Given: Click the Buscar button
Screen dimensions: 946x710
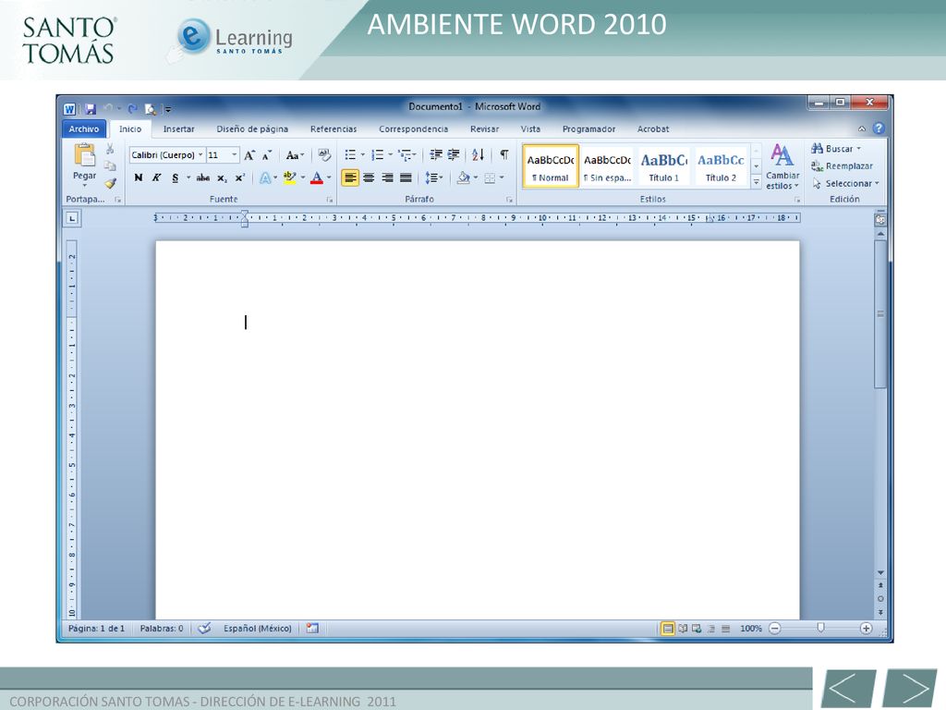Looking at the screenshot, I should tap(836, 149).
